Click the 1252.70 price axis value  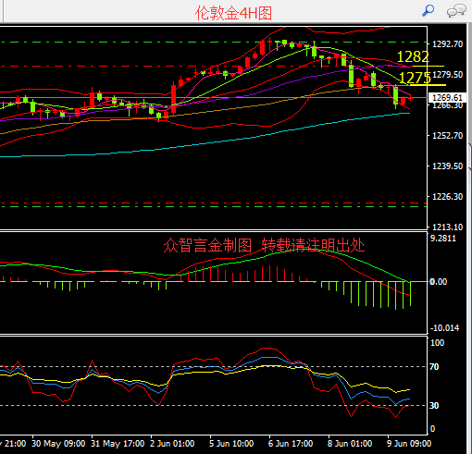pos(447,136)
